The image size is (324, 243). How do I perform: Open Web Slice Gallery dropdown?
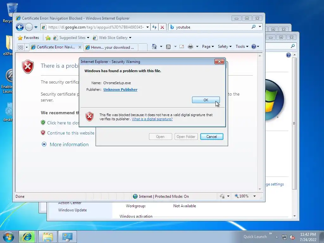point(112,38)
